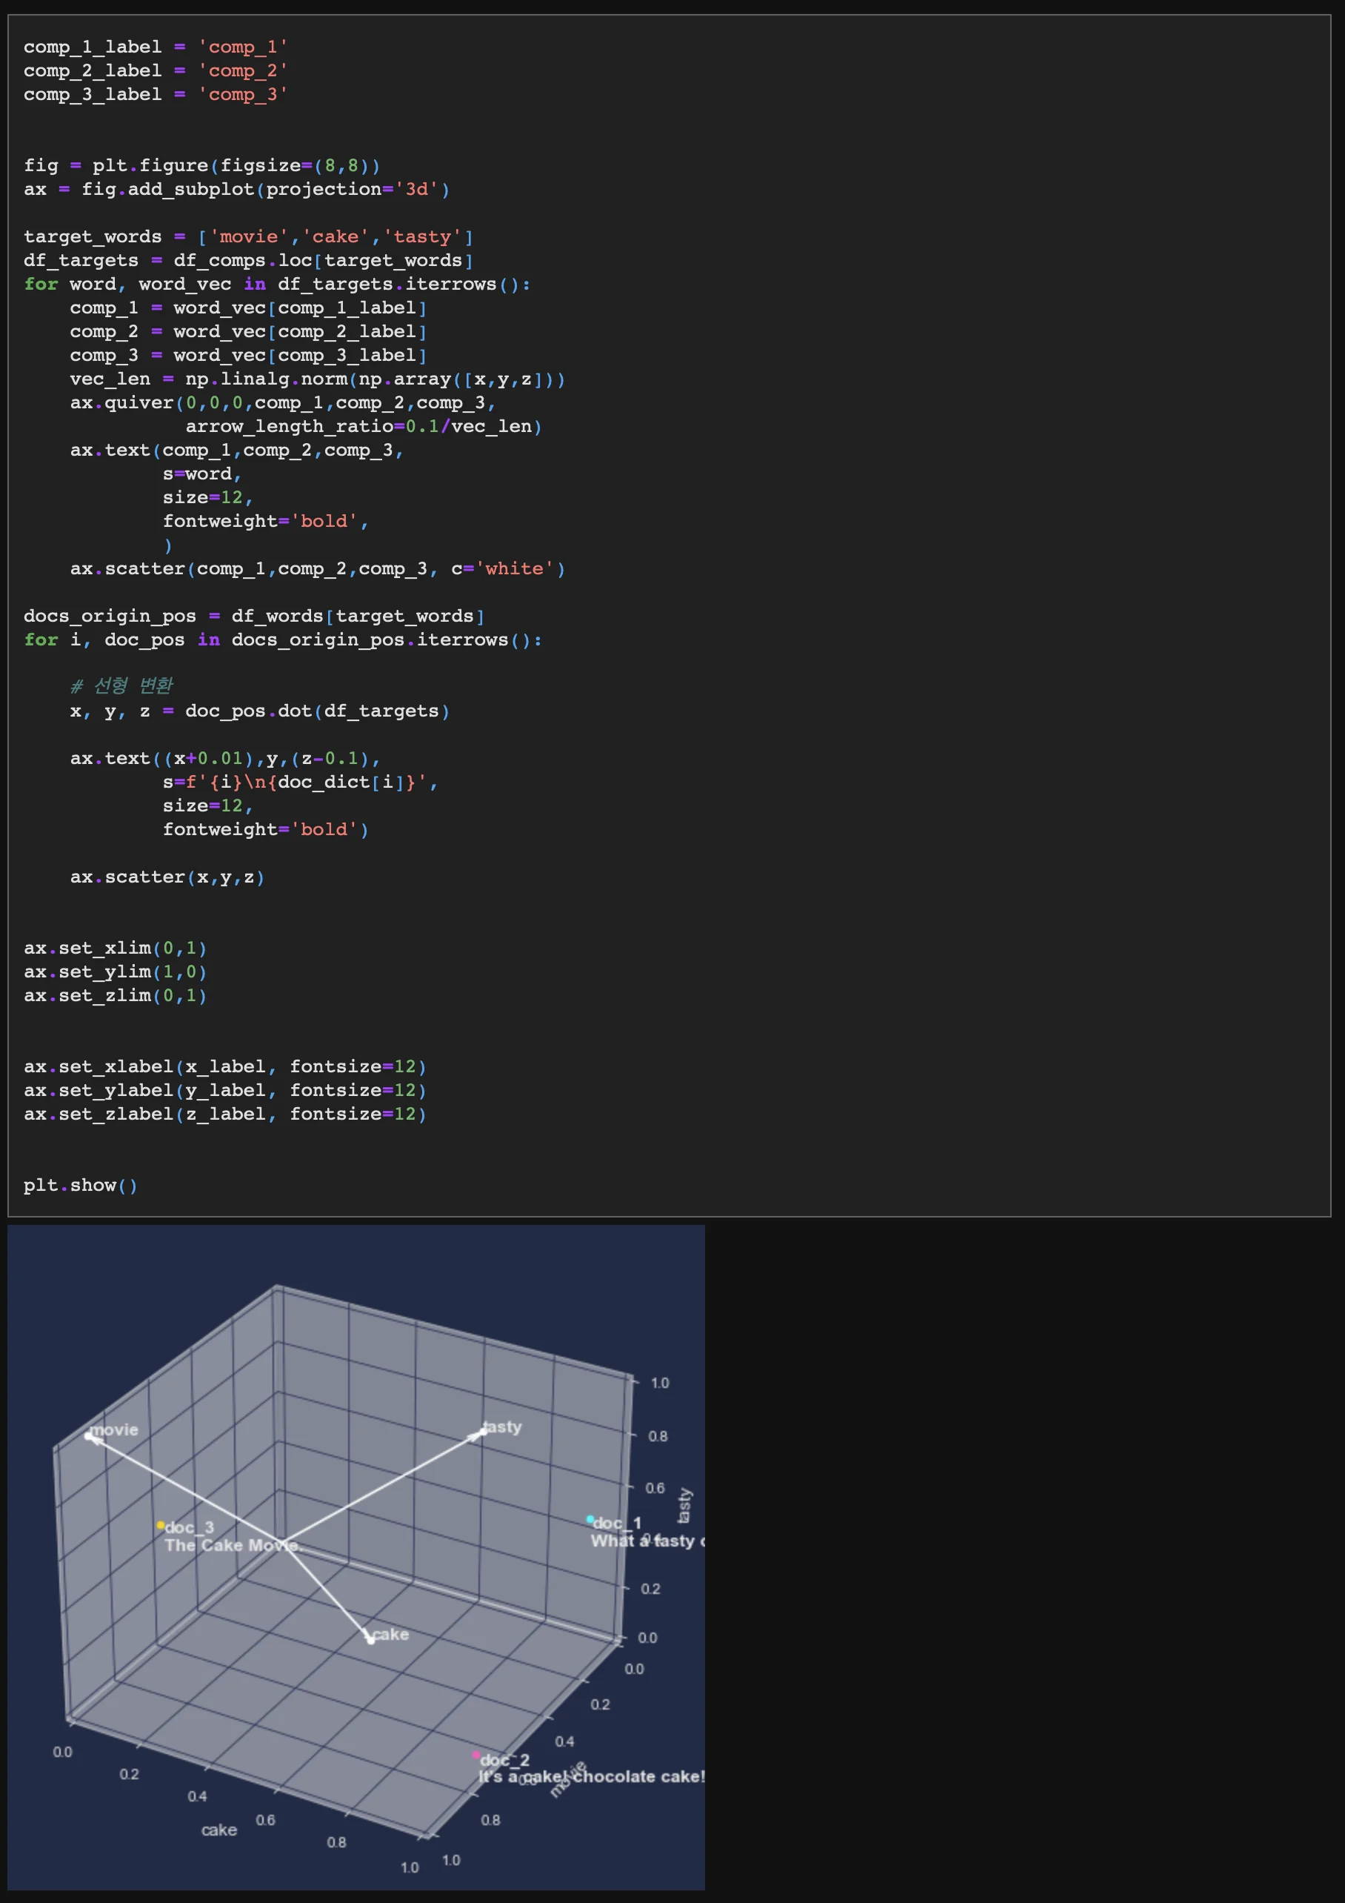
Task: Click the pink doc_2 scatter point
Action: tap(476, 1755)
